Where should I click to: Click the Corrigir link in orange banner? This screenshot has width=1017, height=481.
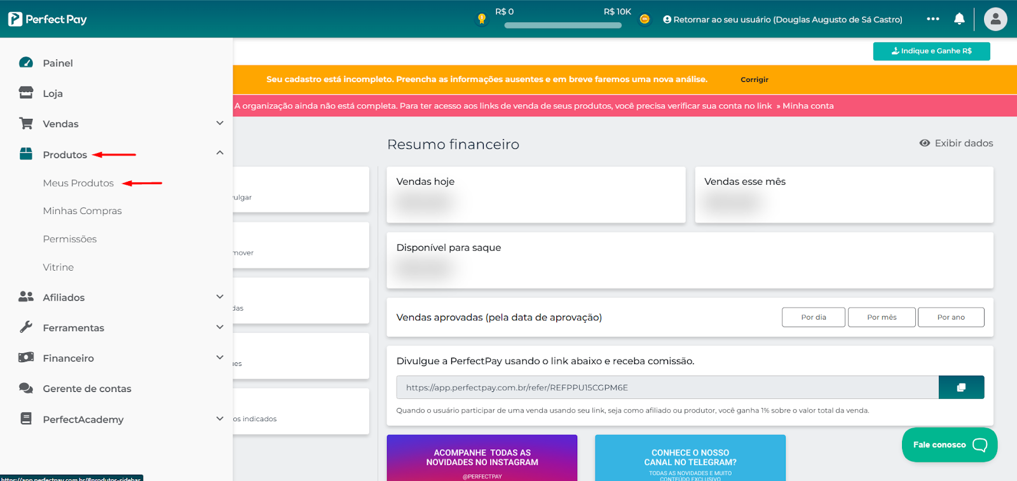754,79
